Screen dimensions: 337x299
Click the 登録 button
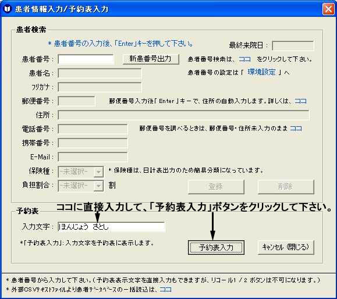(x=216, y=187)
